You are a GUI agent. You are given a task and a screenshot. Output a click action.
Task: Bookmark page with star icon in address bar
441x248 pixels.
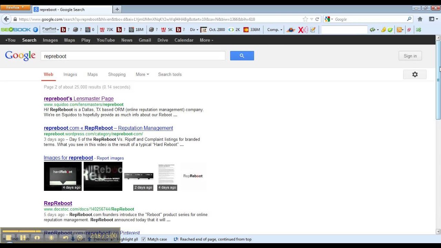click(305, 19)
